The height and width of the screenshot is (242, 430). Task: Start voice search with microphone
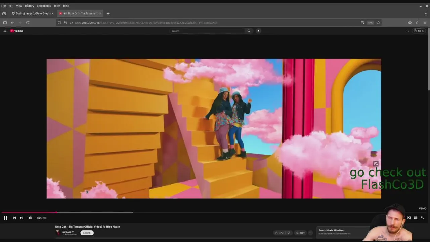click(x=258, y=31)
